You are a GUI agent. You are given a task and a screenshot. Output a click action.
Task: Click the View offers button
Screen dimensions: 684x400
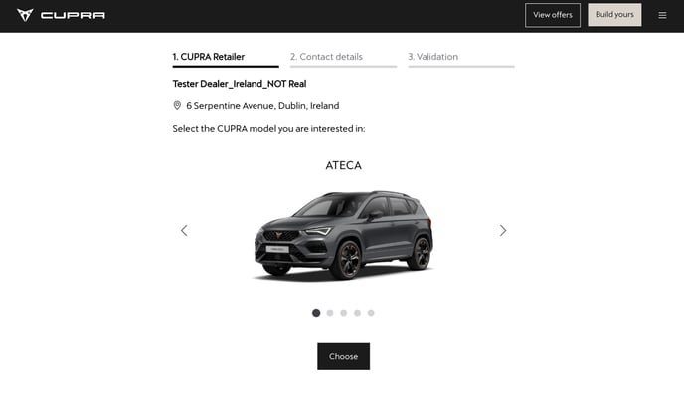pyautogui.click(x=553, y=15)
